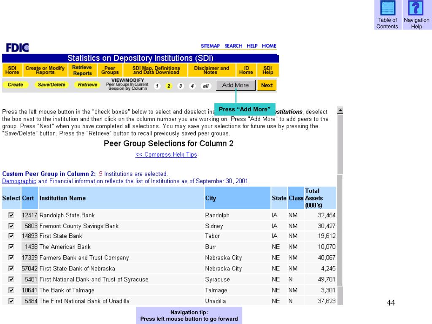Screen dimensions: 432x324
Task: Uncheck Farmers Bank and Trust Company
Action: [x=11, y=257]
